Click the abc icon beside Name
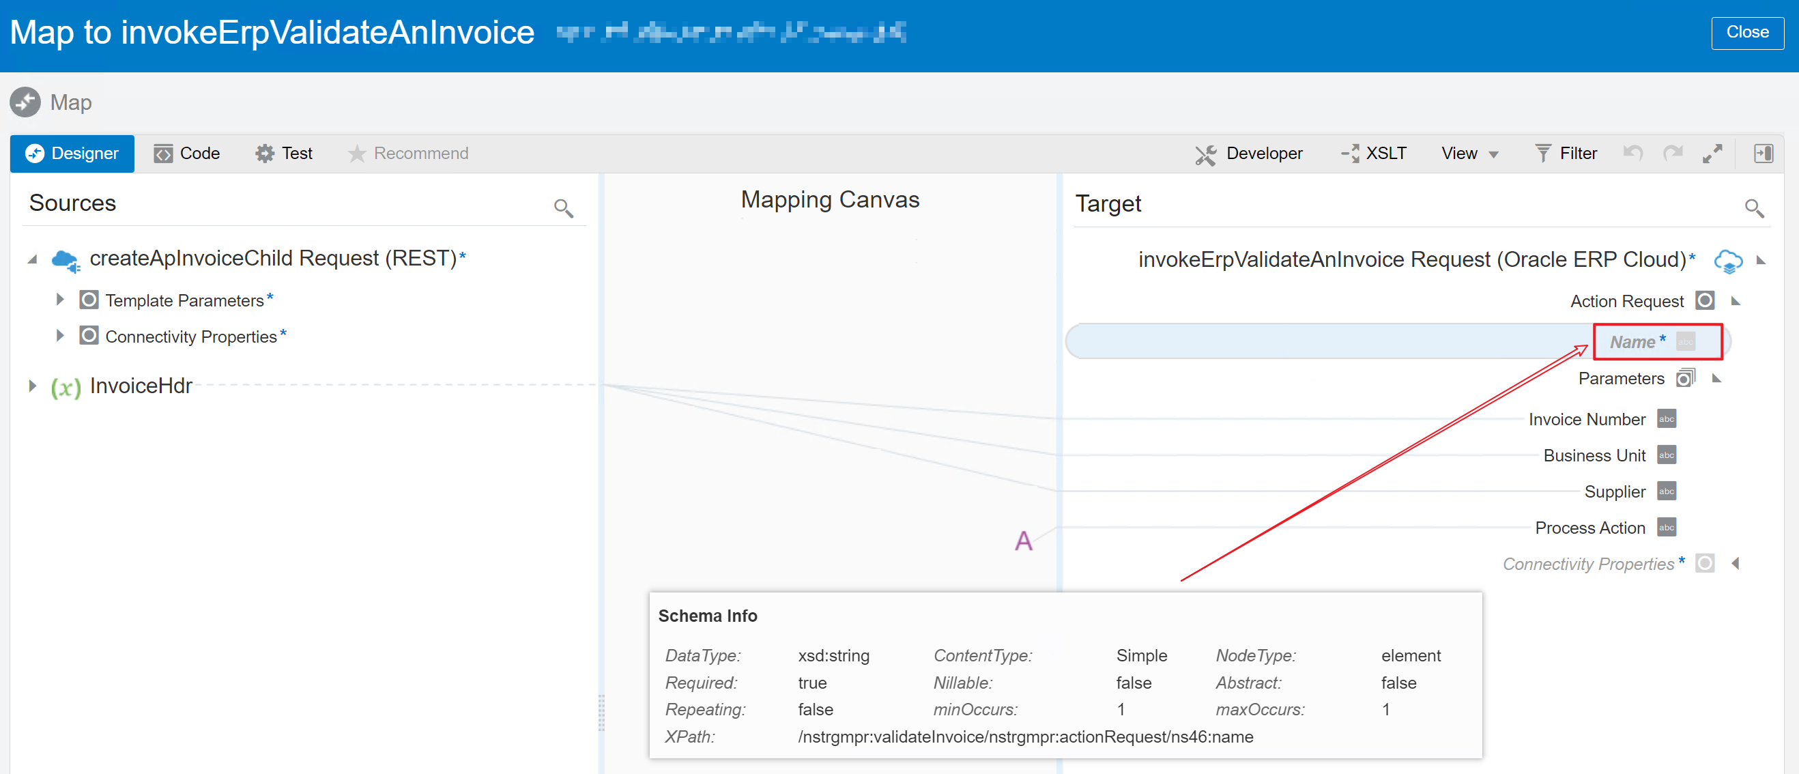1799x774 pixels. pos(1685,341)
